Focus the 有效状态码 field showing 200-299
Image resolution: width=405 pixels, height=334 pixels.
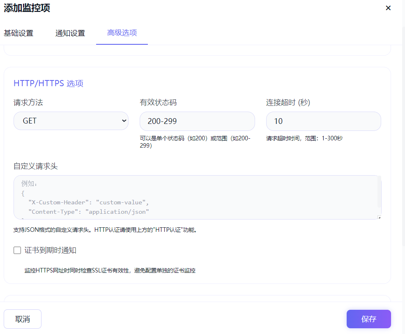pyautogui.click(x=197, y=121)
